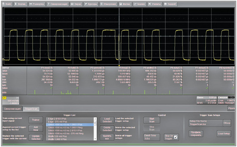This screenshot has height=147, width=237.
Task: Click the Trigger List vertical scrollbar
Action: click(95, 129)
